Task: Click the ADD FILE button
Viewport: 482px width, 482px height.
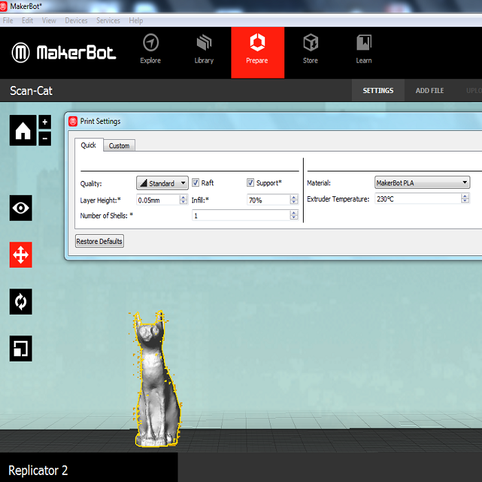Action: [430, 90]
